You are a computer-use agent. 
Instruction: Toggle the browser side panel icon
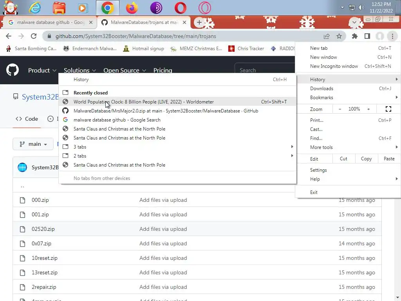point(367,36)
